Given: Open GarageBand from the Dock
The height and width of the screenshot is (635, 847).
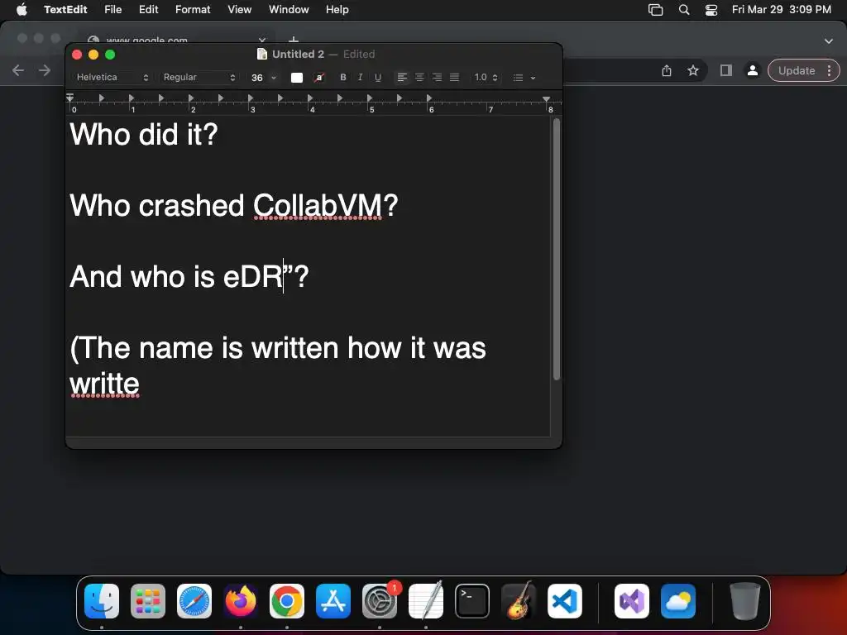Looking at the screenshot, I should pyautogui.click(x=519, y=601).
